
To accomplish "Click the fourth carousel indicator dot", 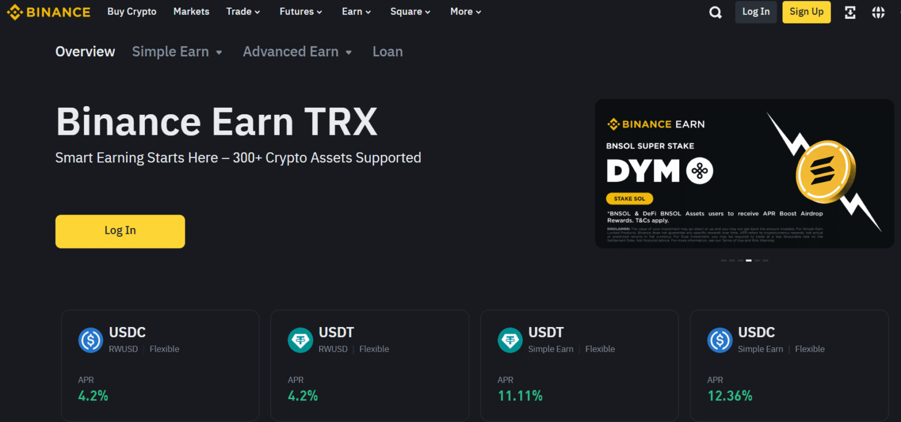I will [x=748, y=260].
